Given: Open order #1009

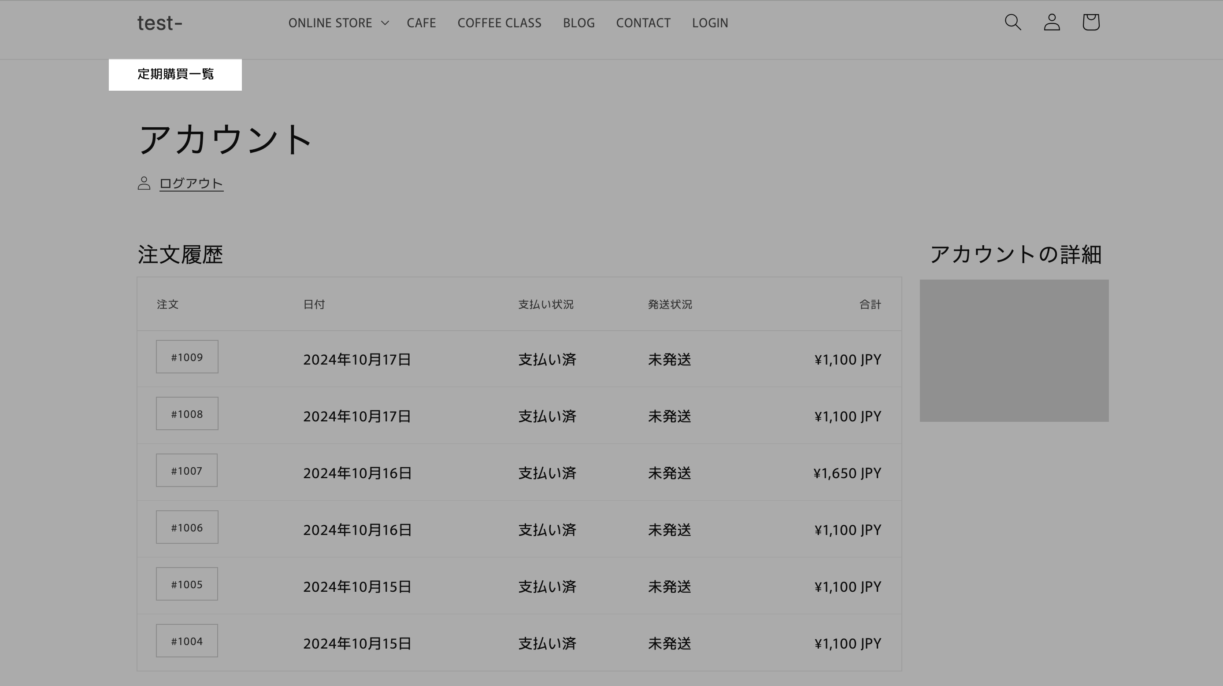Looking at the screenshot, I should pyautogui.click(x=187, y=357).
